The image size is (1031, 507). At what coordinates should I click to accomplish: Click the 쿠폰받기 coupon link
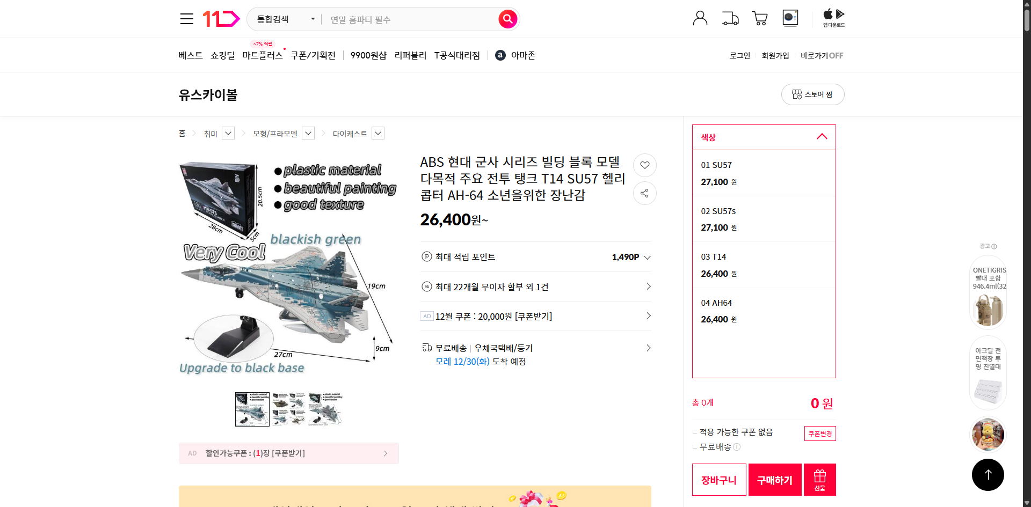534,316
